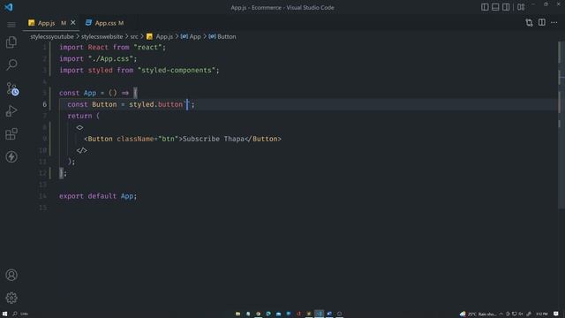Screen dimensions: 565x318
Task: Click the 'export default App;' line
Action: [x=98, y=196]
